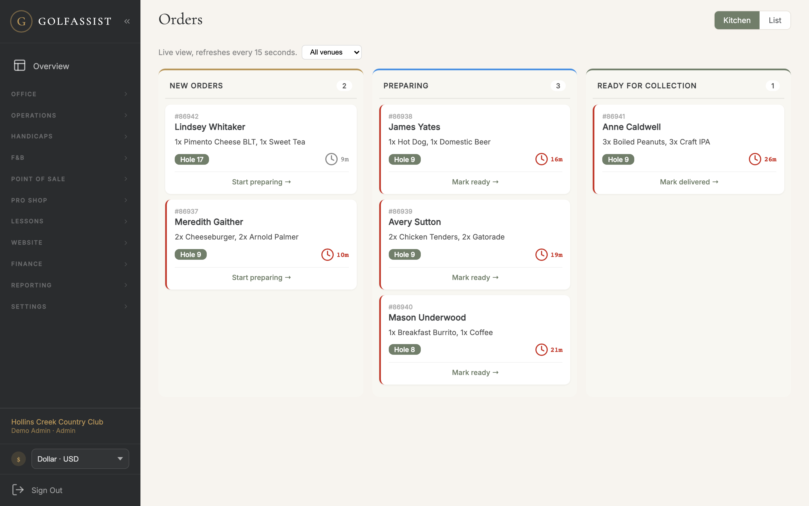Click the Hole 17 tag

point(192,160)
